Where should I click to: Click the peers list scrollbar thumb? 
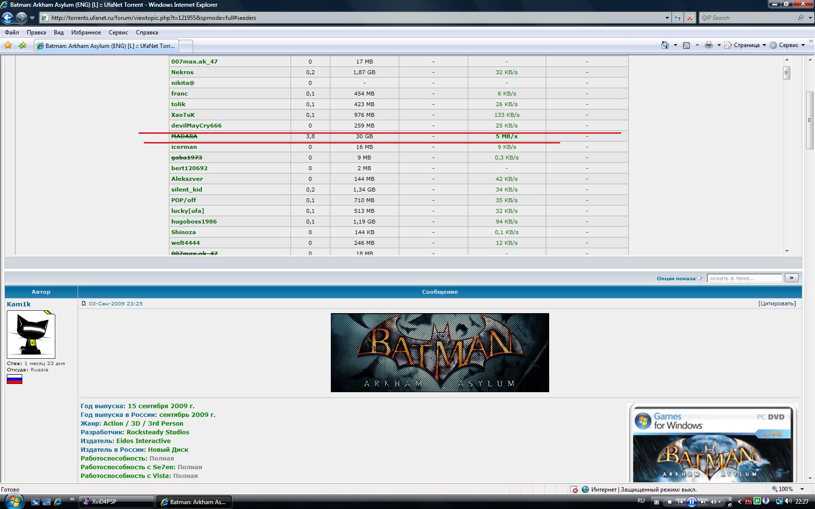787,73
